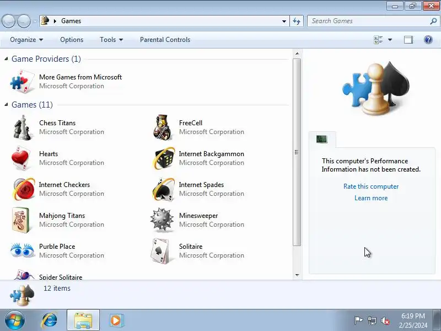Image resolution: width=441 pixels, height=331 pixels.
Task: Click the performance rating tab icon
Action: click(322, 139)
